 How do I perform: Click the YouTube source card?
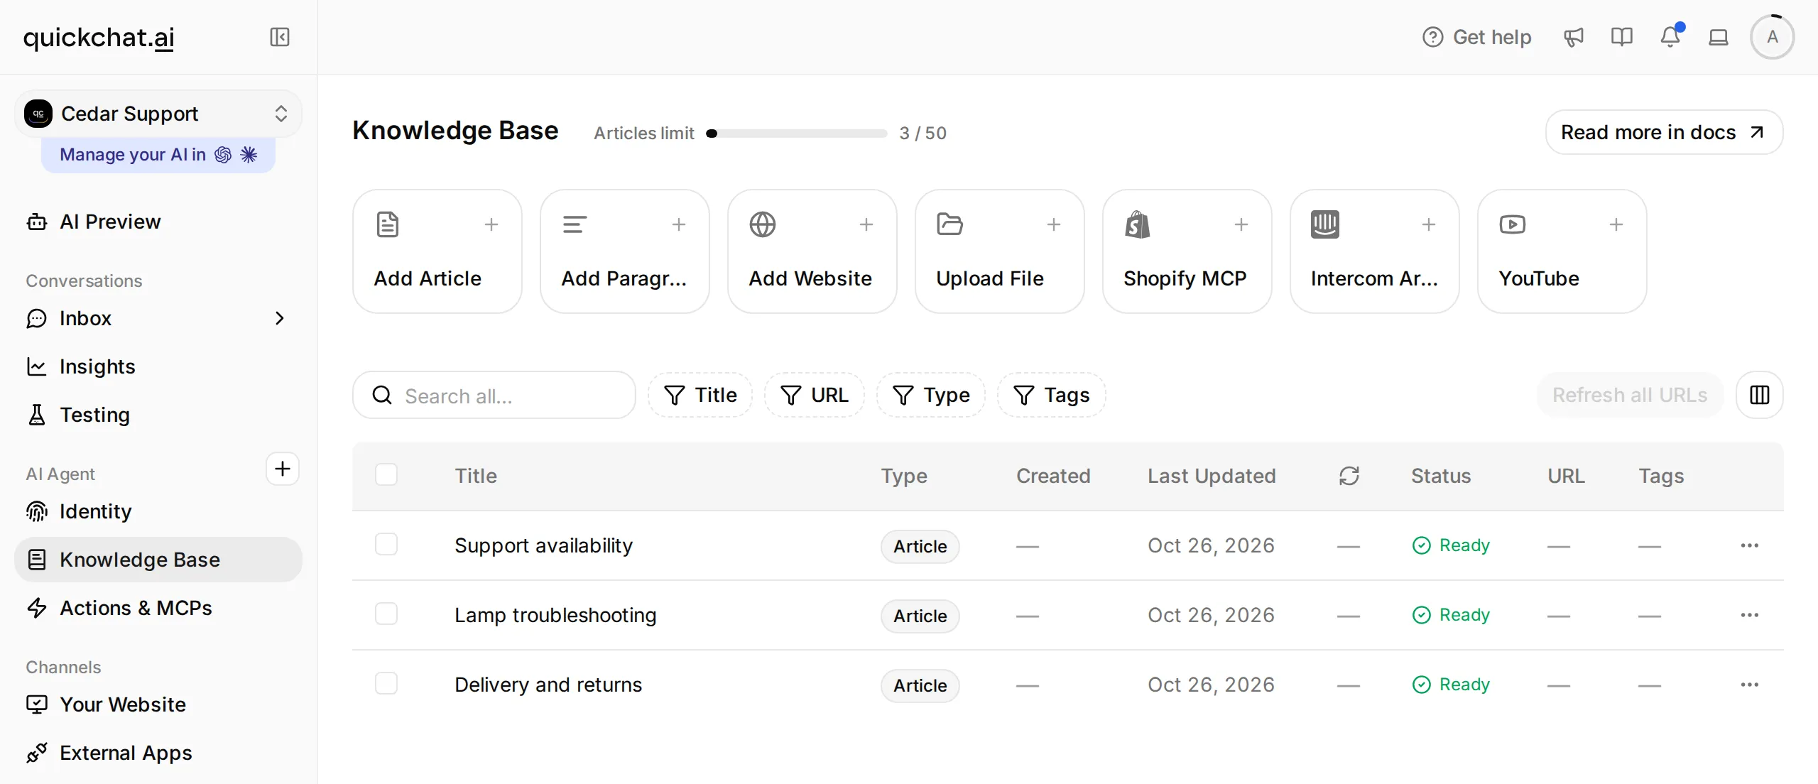1562,251
